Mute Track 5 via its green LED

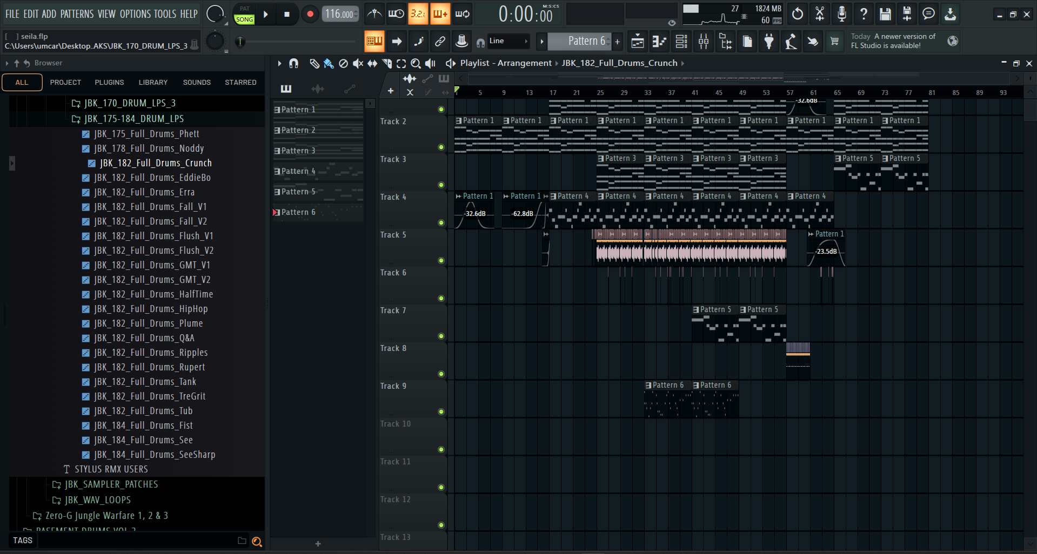(x=441, y=261)
